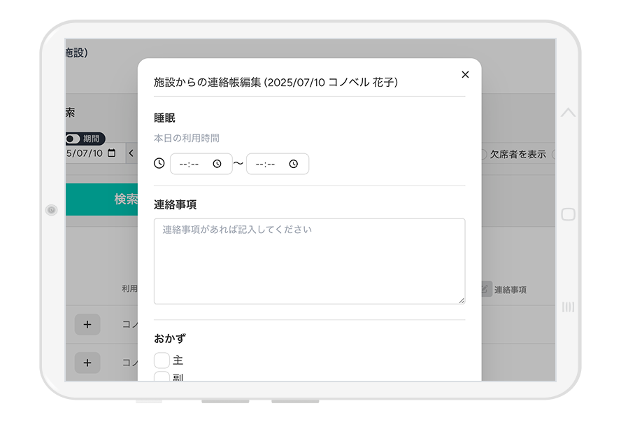
Task: Select the 欠席者を表示 radio option
Action: (x=482, y=154)
